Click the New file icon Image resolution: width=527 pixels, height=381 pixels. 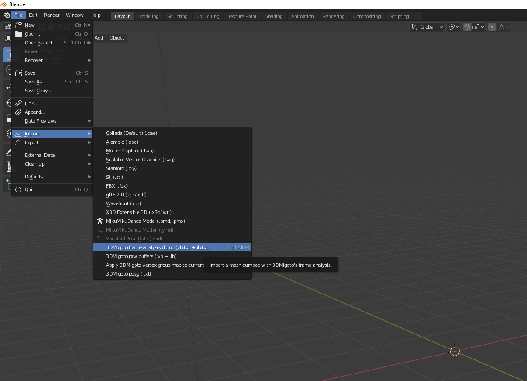point(18,25)
